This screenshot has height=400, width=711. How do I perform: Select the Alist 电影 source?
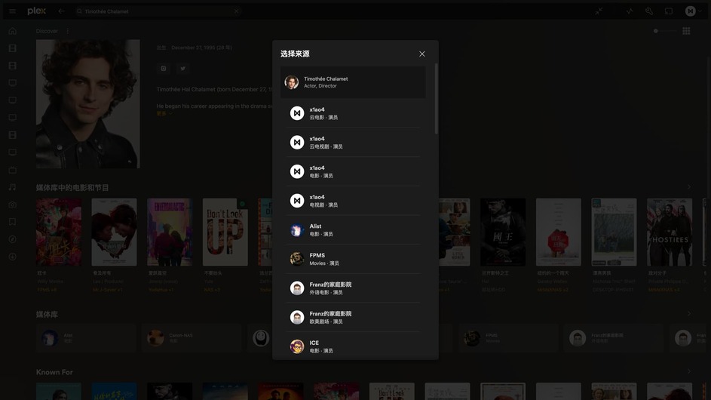353,229
